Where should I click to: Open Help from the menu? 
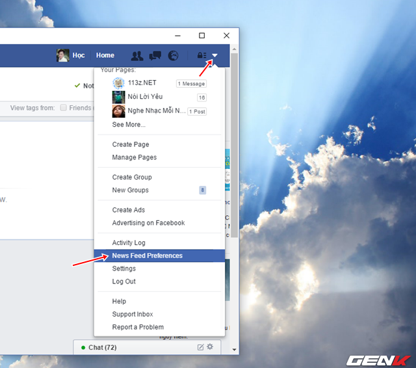(119, 301)
